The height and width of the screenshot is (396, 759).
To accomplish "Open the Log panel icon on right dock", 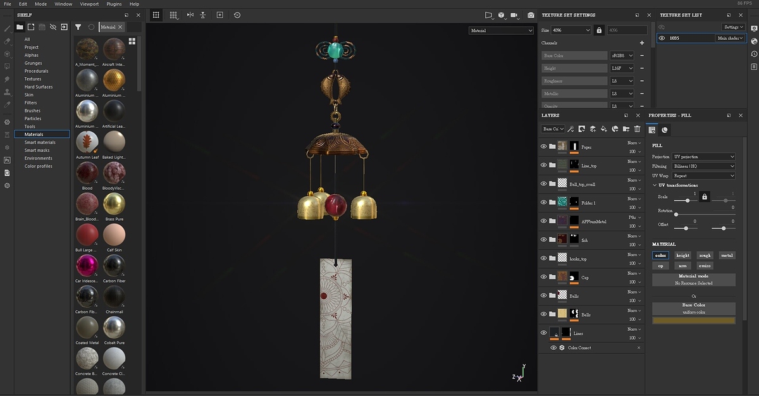I will pos(754,66).
